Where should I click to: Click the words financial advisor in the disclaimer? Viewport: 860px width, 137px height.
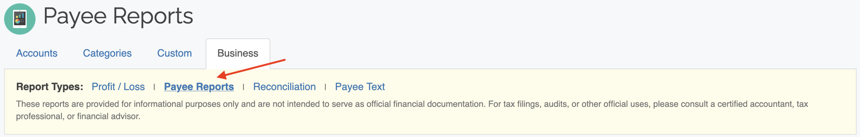[108, 117]
